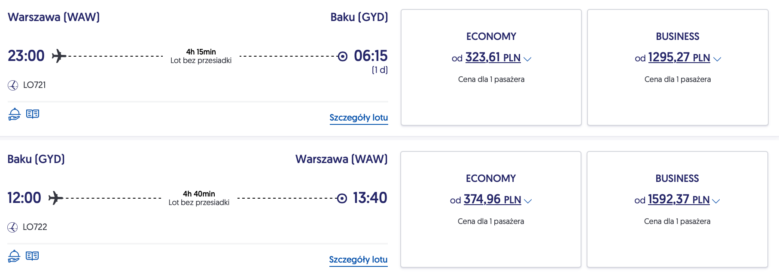Expand Economy fare 374,96 PLN chevron

pos(528,201)
